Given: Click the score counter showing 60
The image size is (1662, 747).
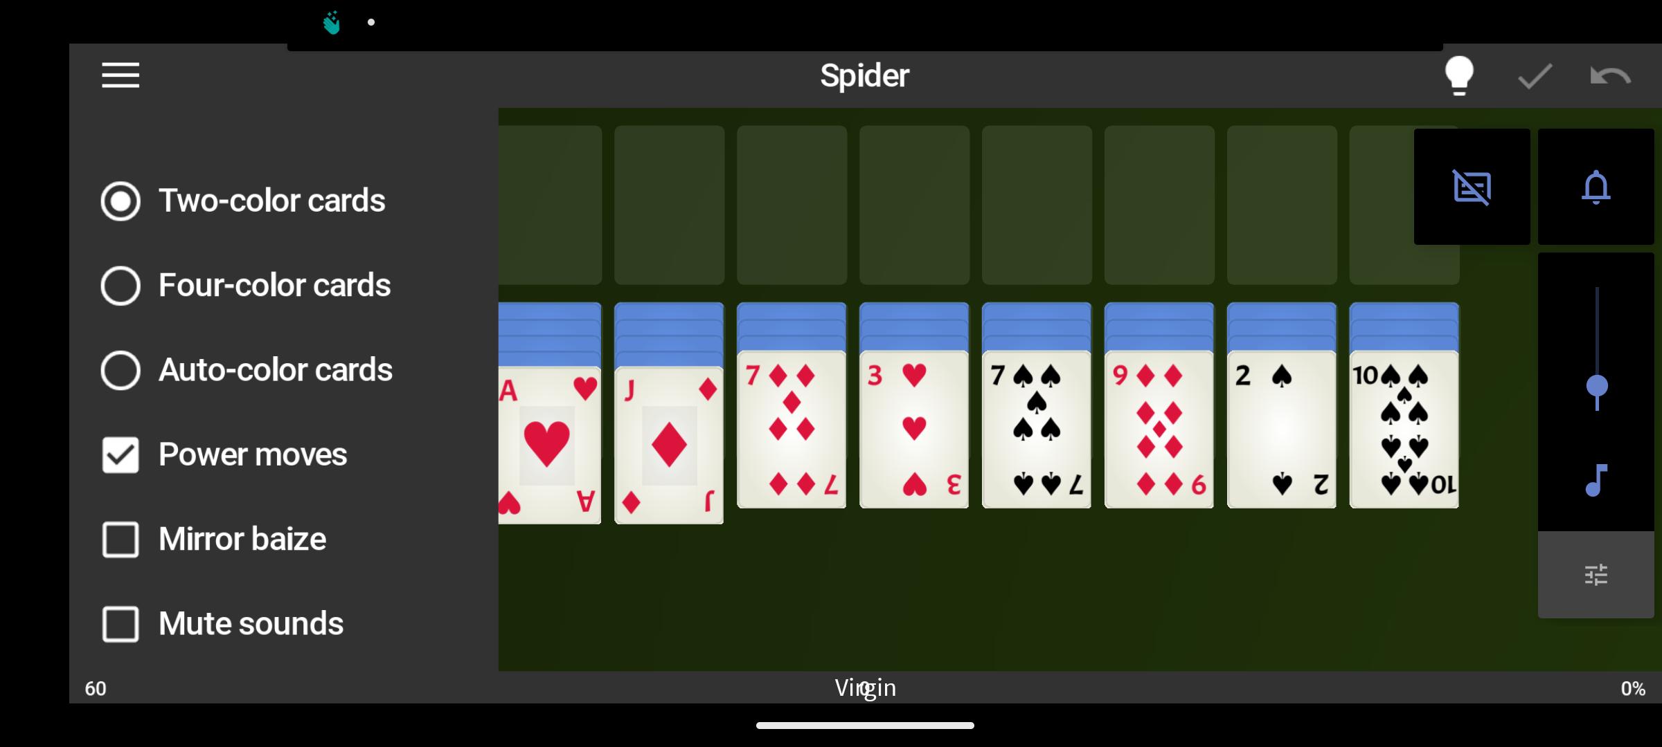Looking at the screenshot, I should click(96, 688).
